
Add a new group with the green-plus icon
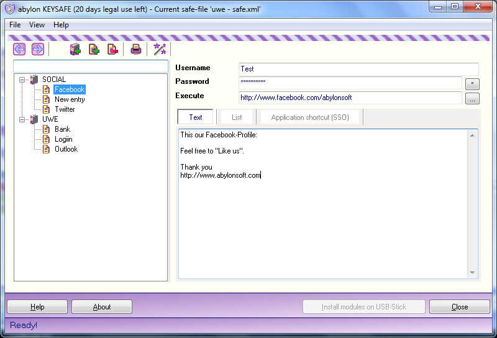(75, 49)
